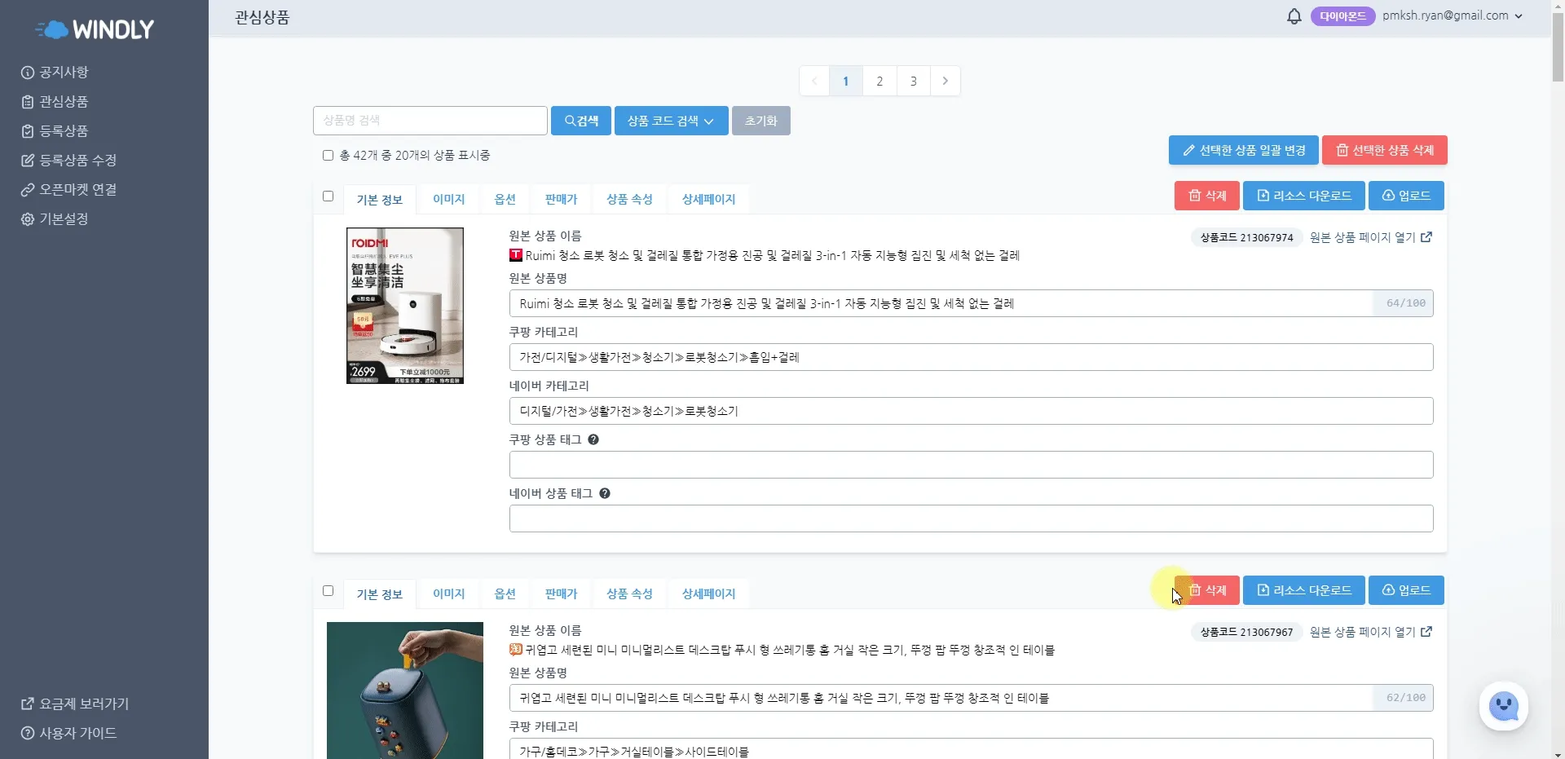Click the 쿠팡 카테고리 field showing 로봇청소기≫흡입+걸레

click(971, 357)
